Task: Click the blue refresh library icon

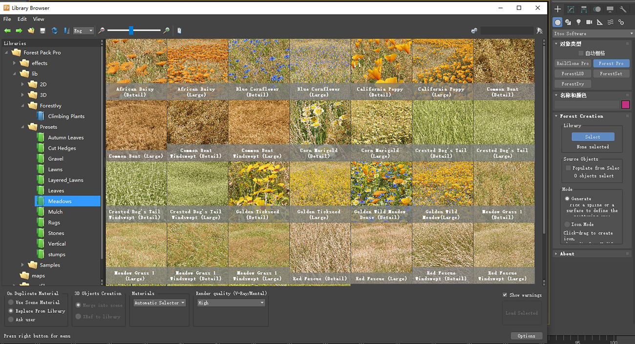Action: click(x=55, y=31)
